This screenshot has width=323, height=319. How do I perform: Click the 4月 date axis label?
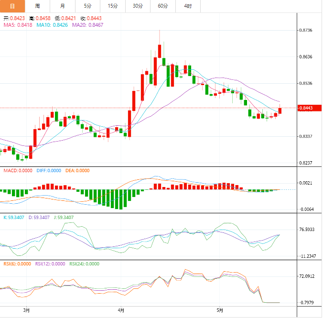121,310
